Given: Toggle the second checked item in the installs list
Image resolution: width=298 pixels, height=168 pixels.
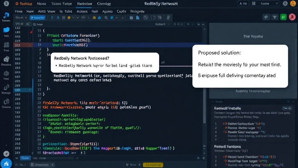Looking at the screenshot, I should pyautogui.click(x=226, y=128).
